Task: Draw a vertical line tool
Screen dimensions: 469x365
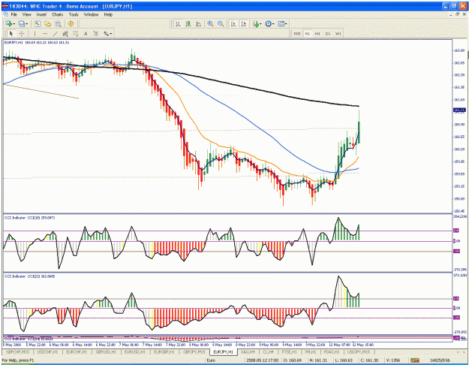Action: pos(35,34)
